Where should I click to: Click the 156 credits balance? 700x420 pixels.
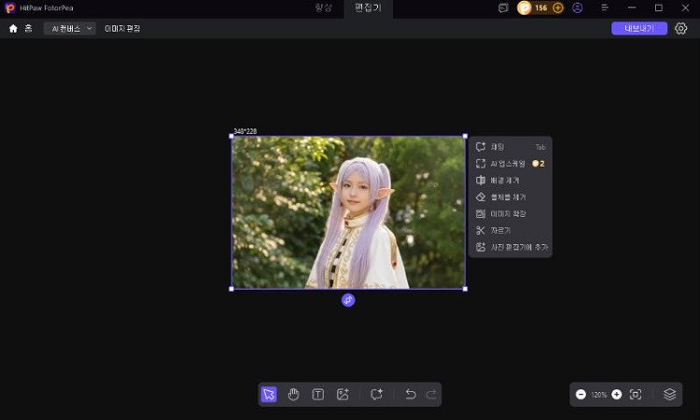click(540, 8)
